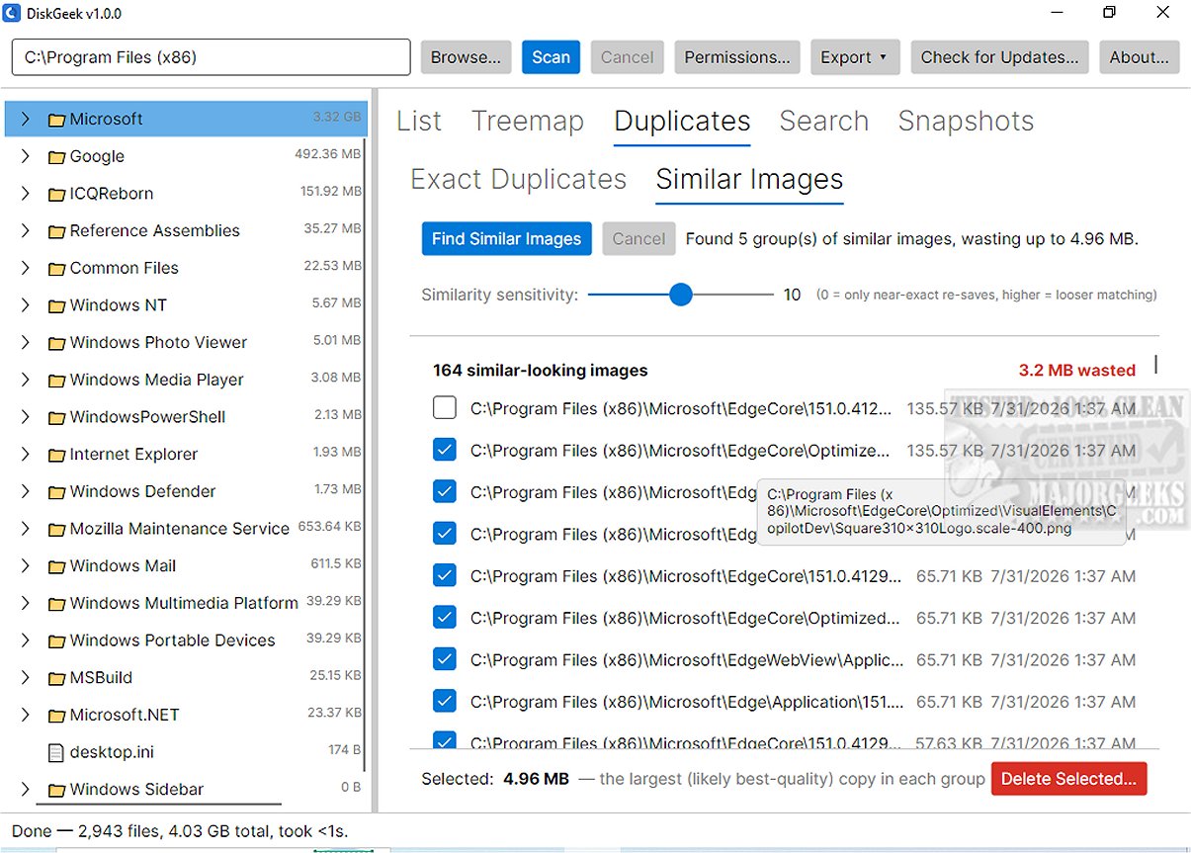Click the Common Files folder icon
The width and height of the screenshot is (1191, 853).
pyautogui.click(x=56, y=269)
